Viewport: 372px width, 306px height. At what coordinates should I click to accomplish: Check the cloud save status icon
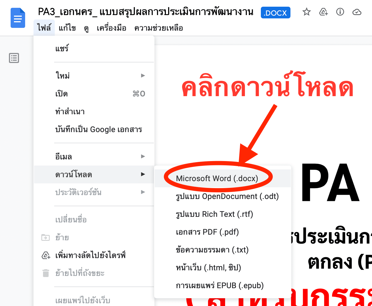click(x=357, y=12)
